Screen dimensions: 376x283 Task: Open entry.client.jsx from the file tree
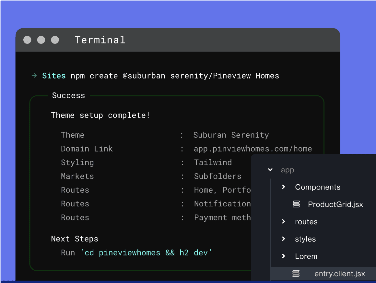[340, 274]
